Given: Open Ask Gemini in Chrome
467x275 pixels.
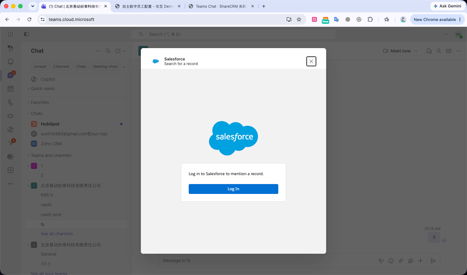Looking at the screenshot, I should (x=447, y=6).
